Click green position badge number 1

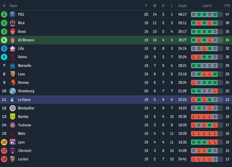tap(4, 14)
